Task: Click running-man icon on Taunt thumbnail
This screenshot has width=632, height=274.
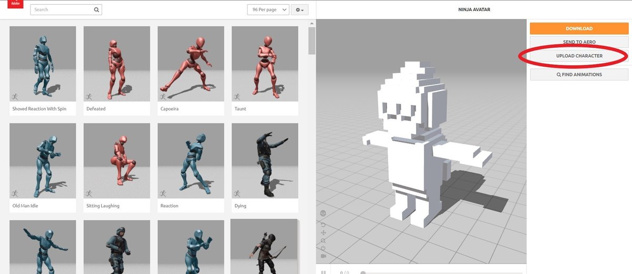Action: point(236,97)
